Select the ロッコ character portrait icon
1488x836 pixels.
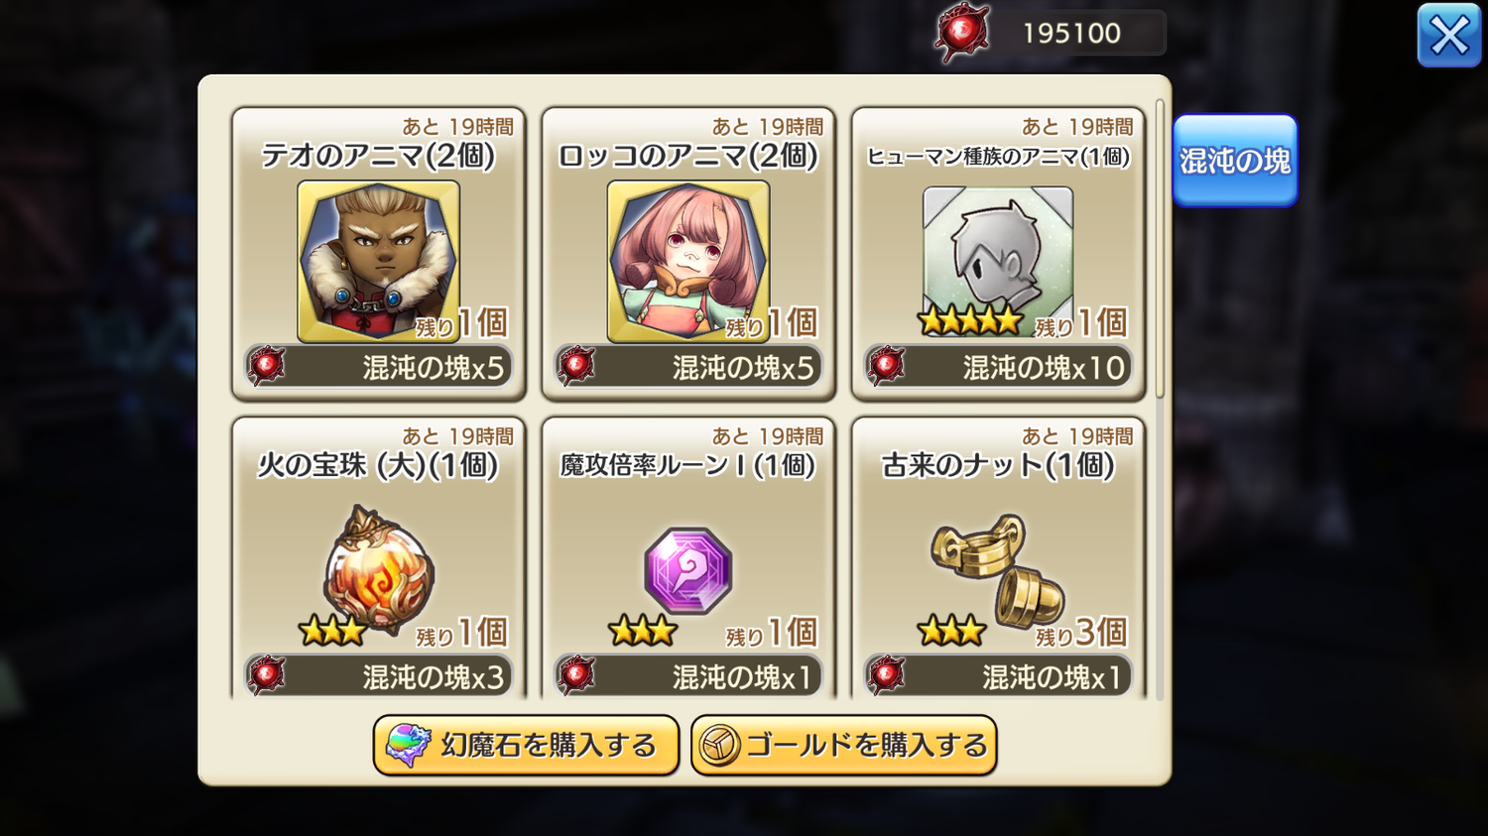tap(688, 262)
